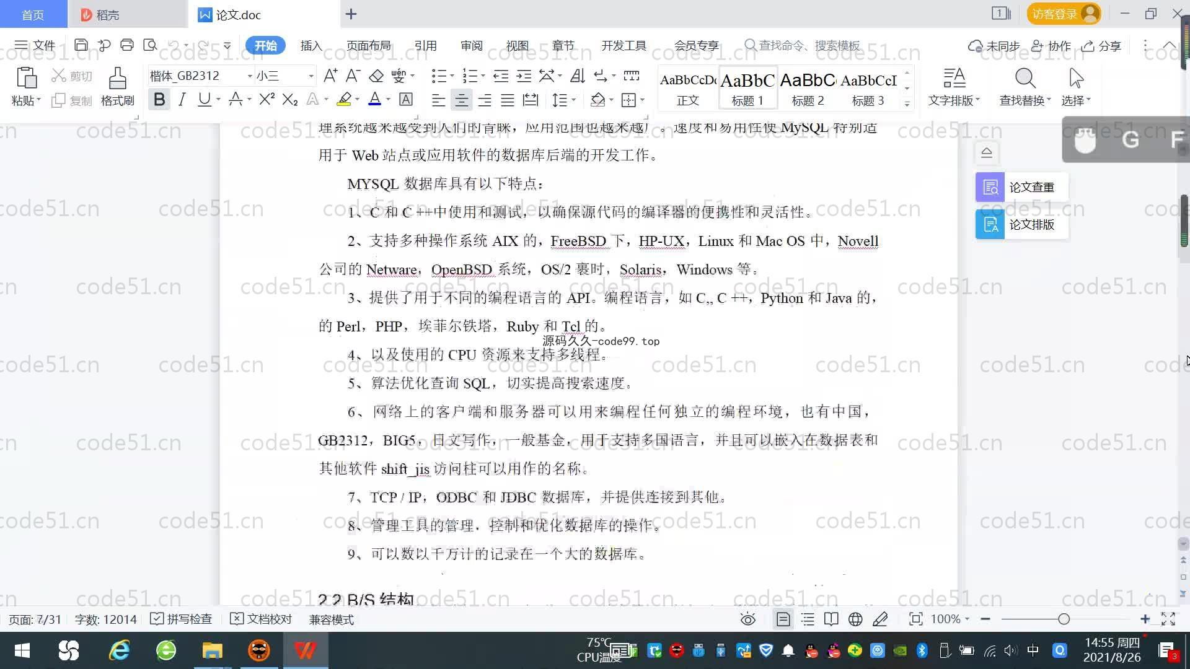Click the font color A swatch
This screenshot has height=669, width=1190.
[x=375, y=99]
